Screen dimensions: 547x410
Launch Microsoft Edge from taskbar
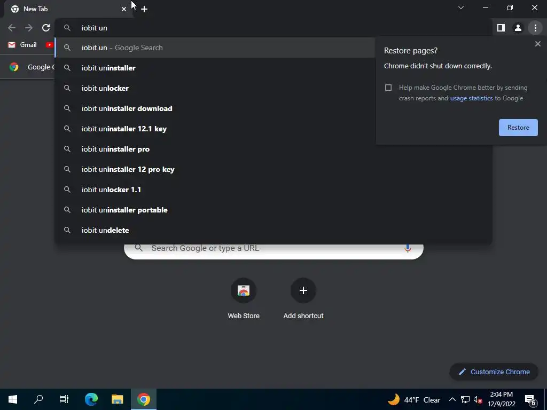(x=91, y=399)
